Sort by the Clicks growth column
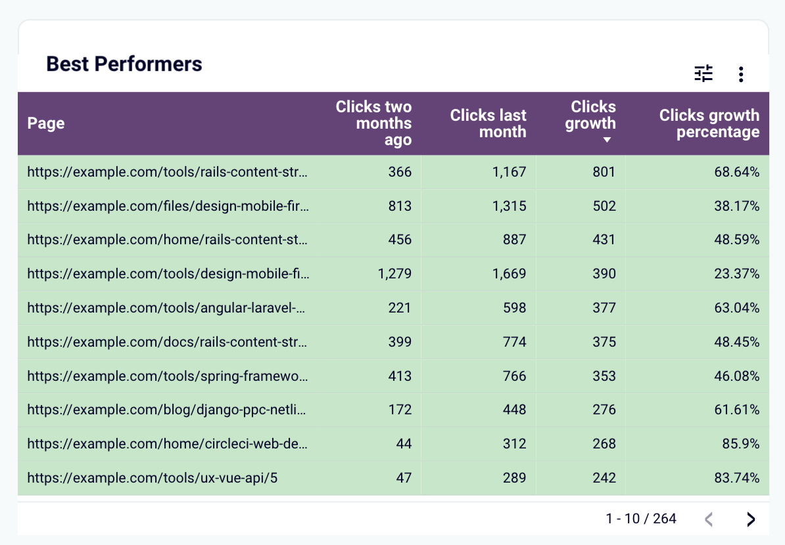785x545 pixels. pyautogui.click(x=590, y=115)
